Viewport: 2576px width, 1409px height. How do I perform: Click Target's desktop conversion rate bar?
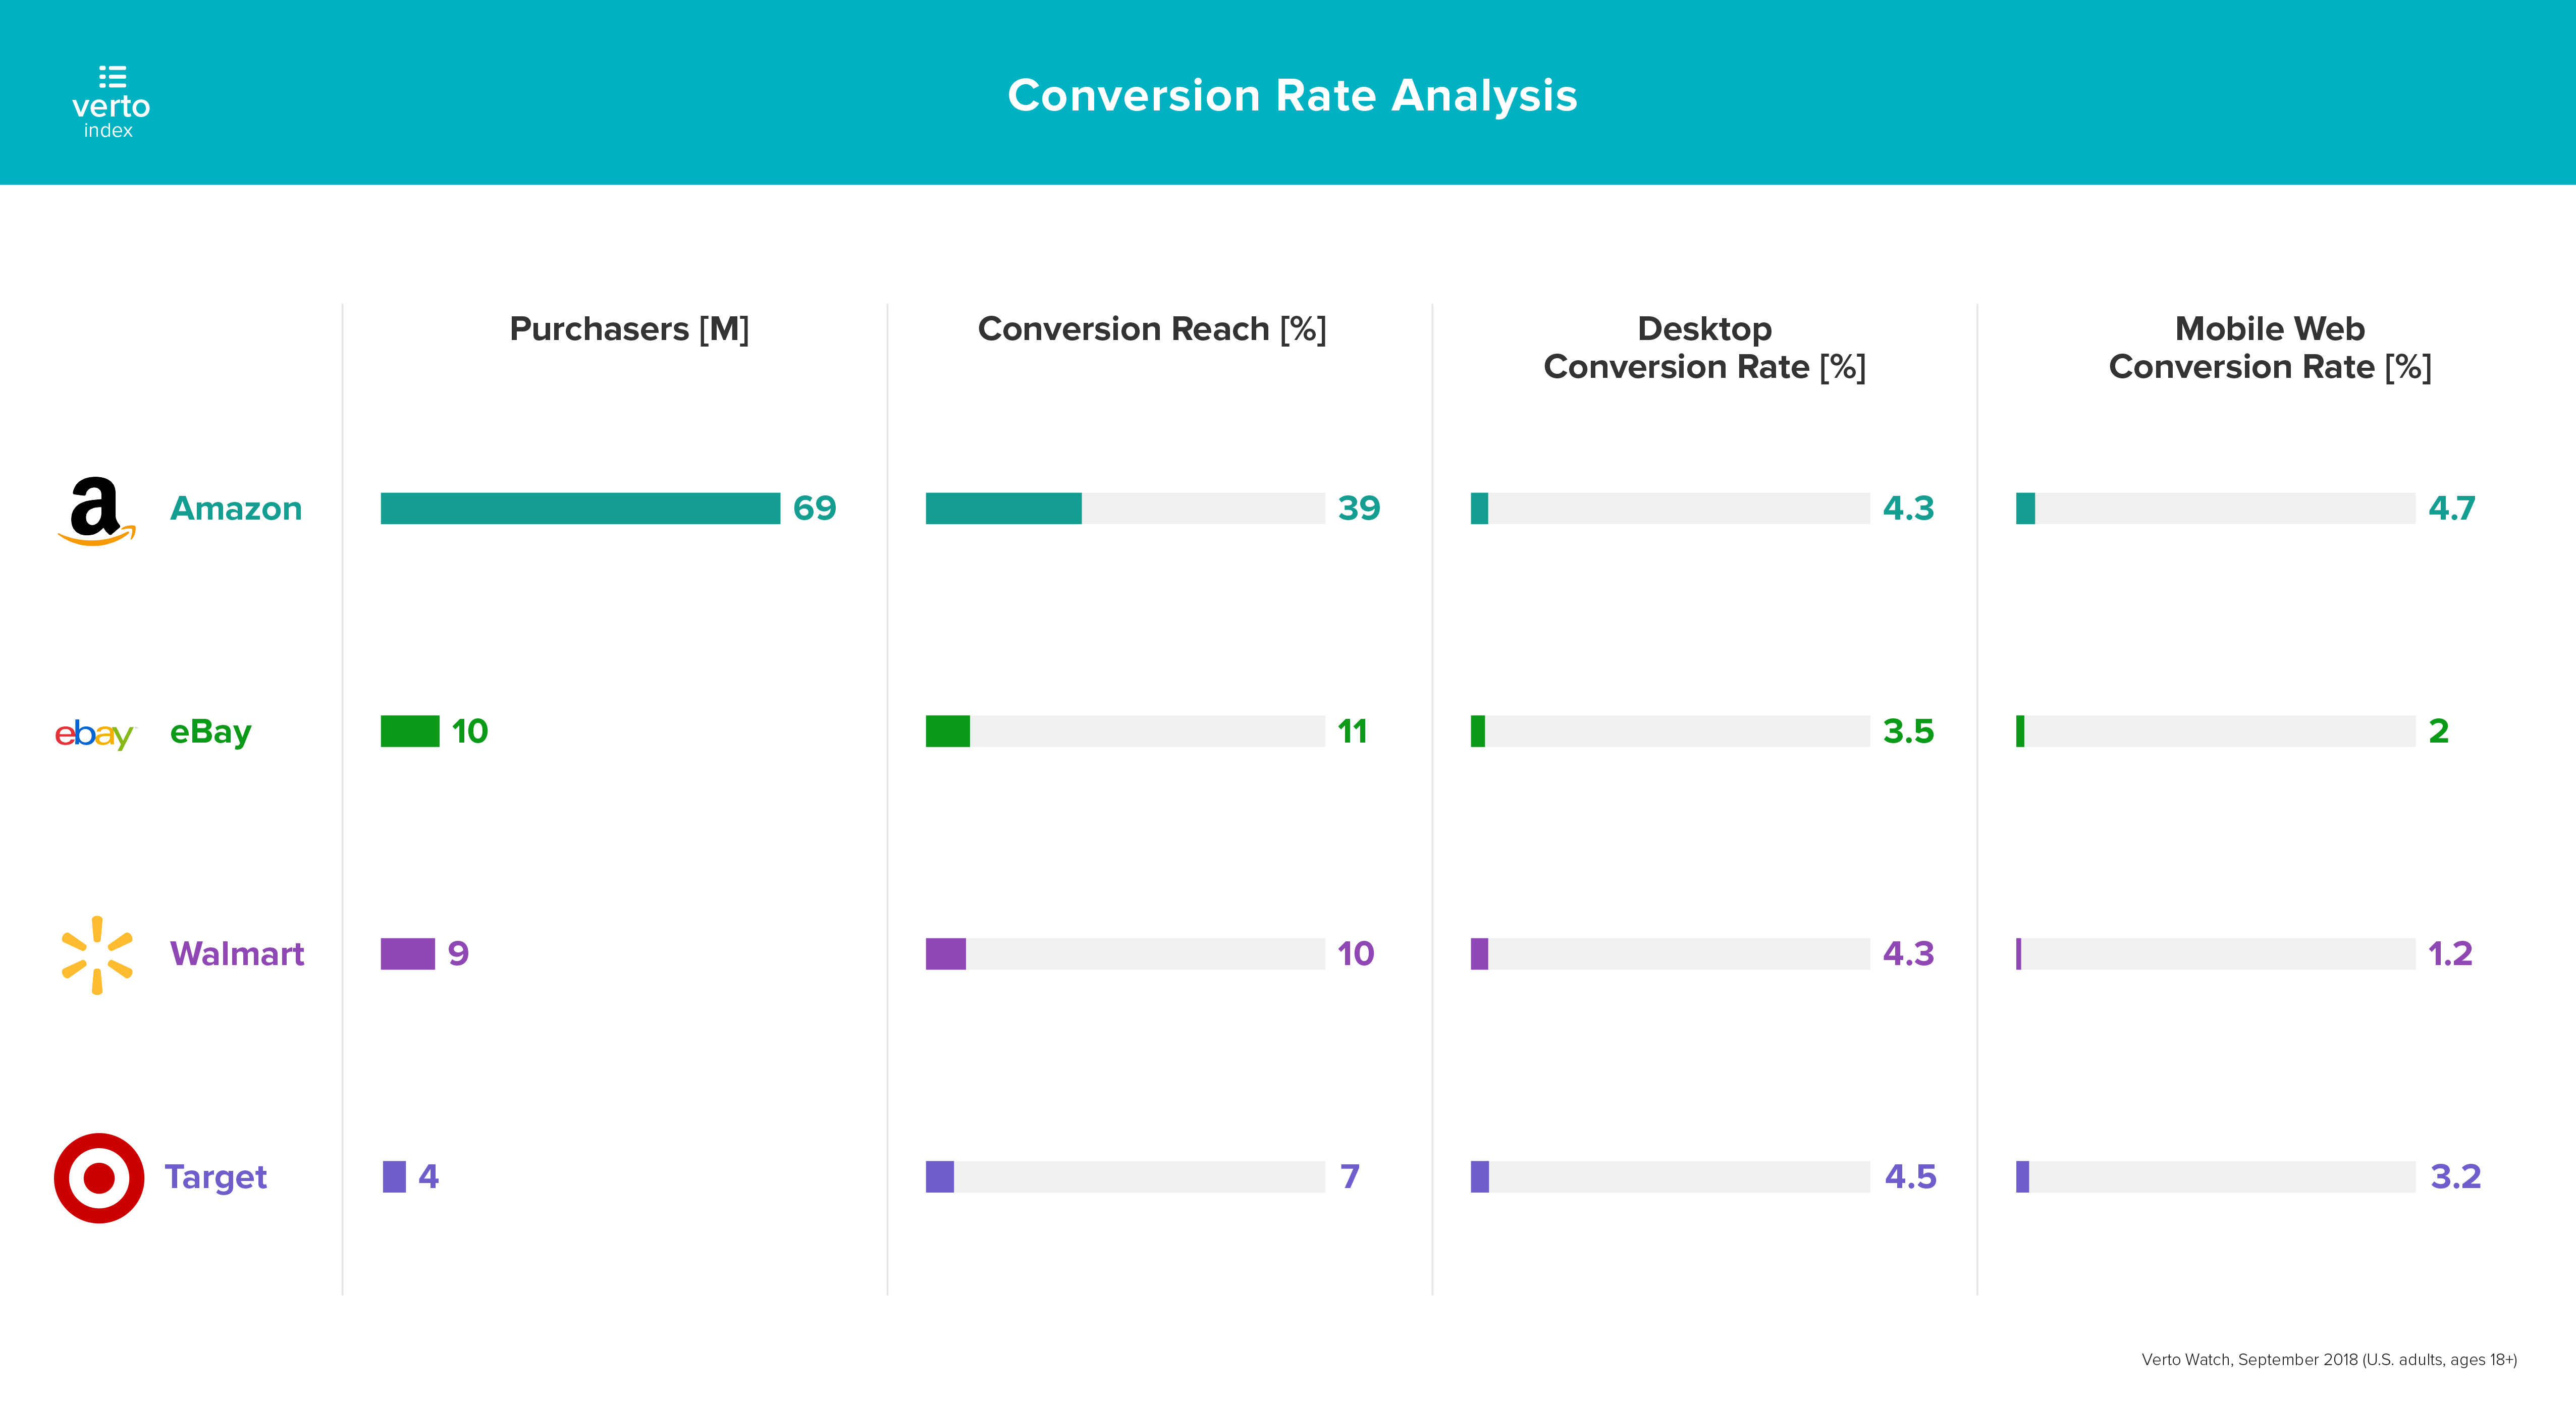pyautogui.click(x=1480, y=1177)
